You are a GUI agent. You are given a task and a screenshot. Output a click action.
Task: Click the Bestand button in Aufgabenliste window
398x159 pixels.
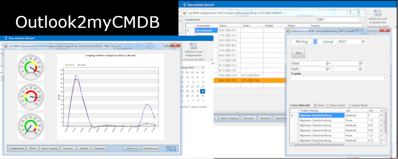coord(264,118)
